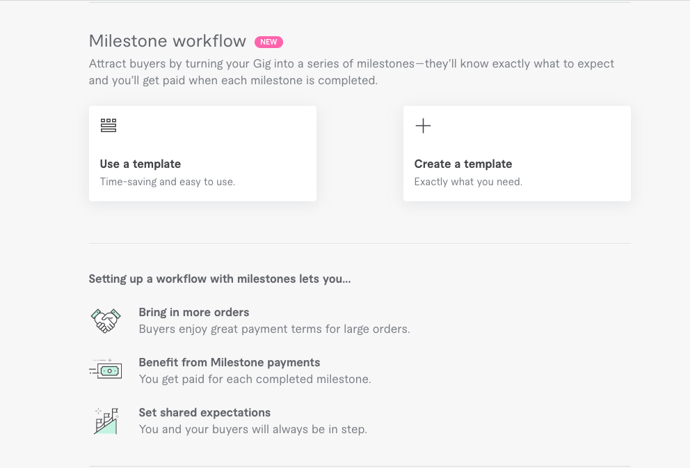The height and width of the screenshot is (468, 690).
Task: Click the stairs and flag icon
Action: (106, 421)
